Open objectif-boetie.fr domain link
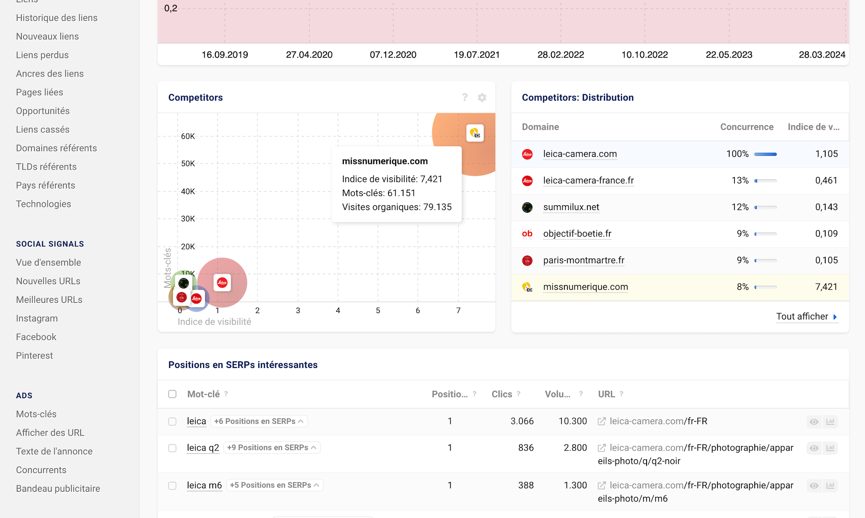 point(577,233)
